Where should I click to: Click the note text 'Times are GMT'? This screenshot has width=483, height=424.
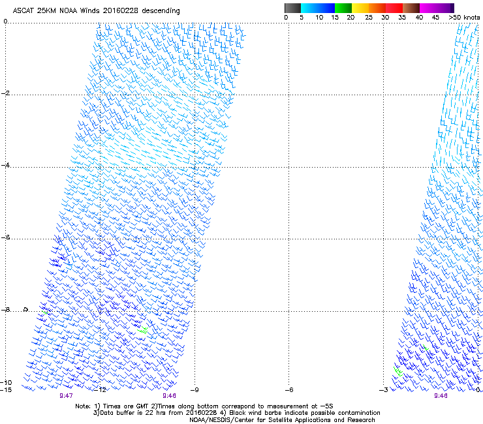click(127, 406)
